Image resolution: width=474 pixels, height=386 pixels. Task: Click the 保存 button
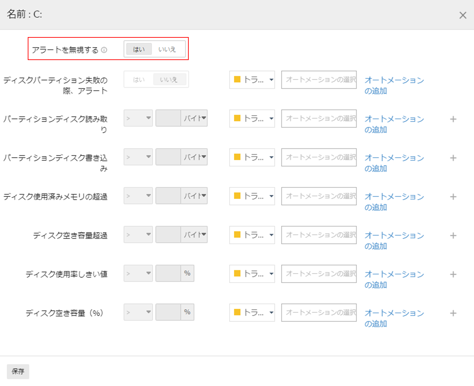[x=18, y=371]
